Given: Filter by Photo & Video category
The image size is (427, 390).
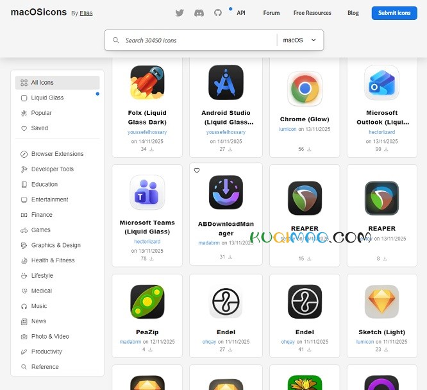Looking at the screenshot, I should (x=58, y=337).
